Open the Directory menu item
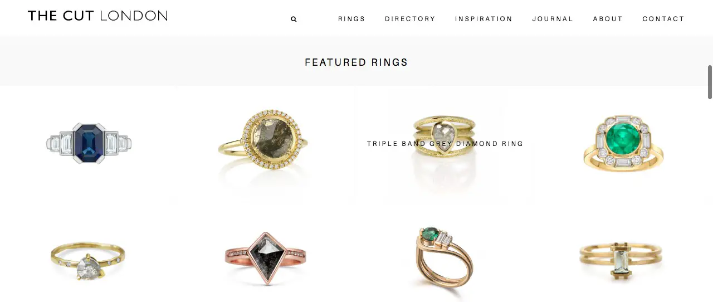 pos(410,19)
